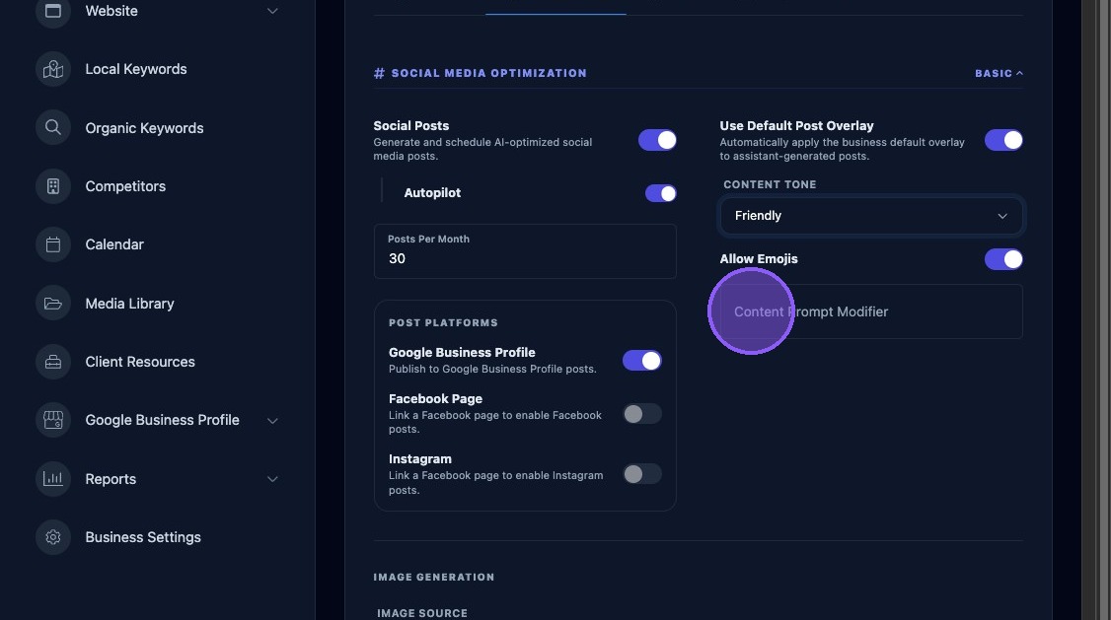The image size is (1111, 620).
Task: Expand the Website menu chevron
Action: pyautogui.click(x=272, y=11)
